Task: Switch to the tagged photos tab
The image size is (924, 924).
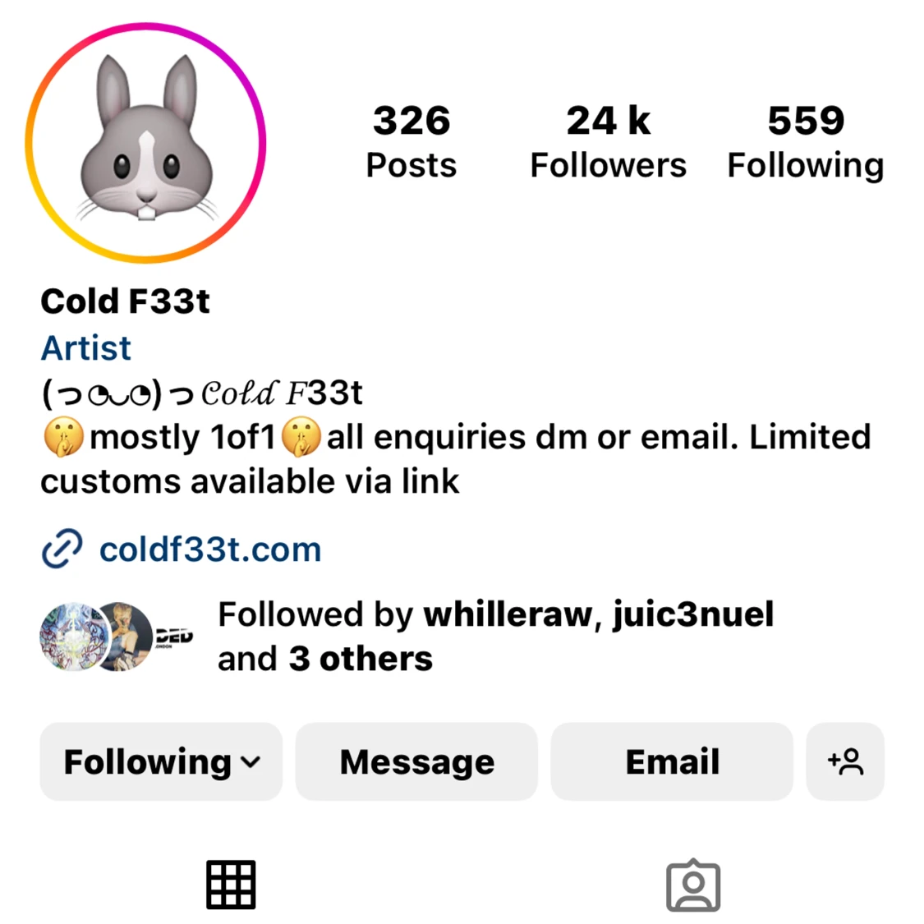Action: [x=693, y=885]
